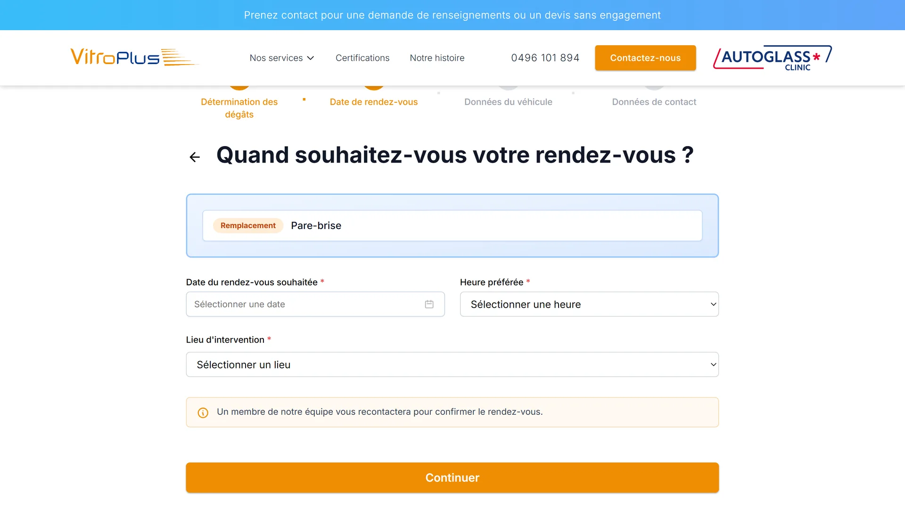Click the VitroPlus logo
Image resolution: width=905 pixels, height=509 pixels.
tap(135, 57)
